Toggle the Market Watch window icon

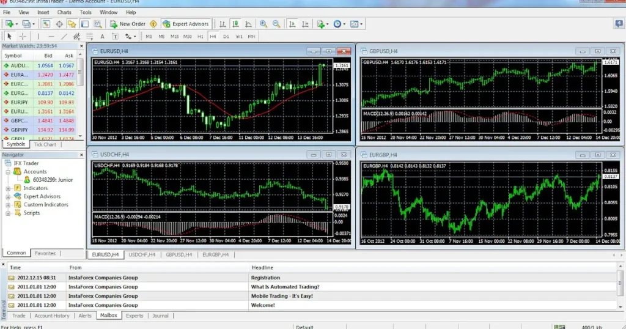tap(46, 24)
